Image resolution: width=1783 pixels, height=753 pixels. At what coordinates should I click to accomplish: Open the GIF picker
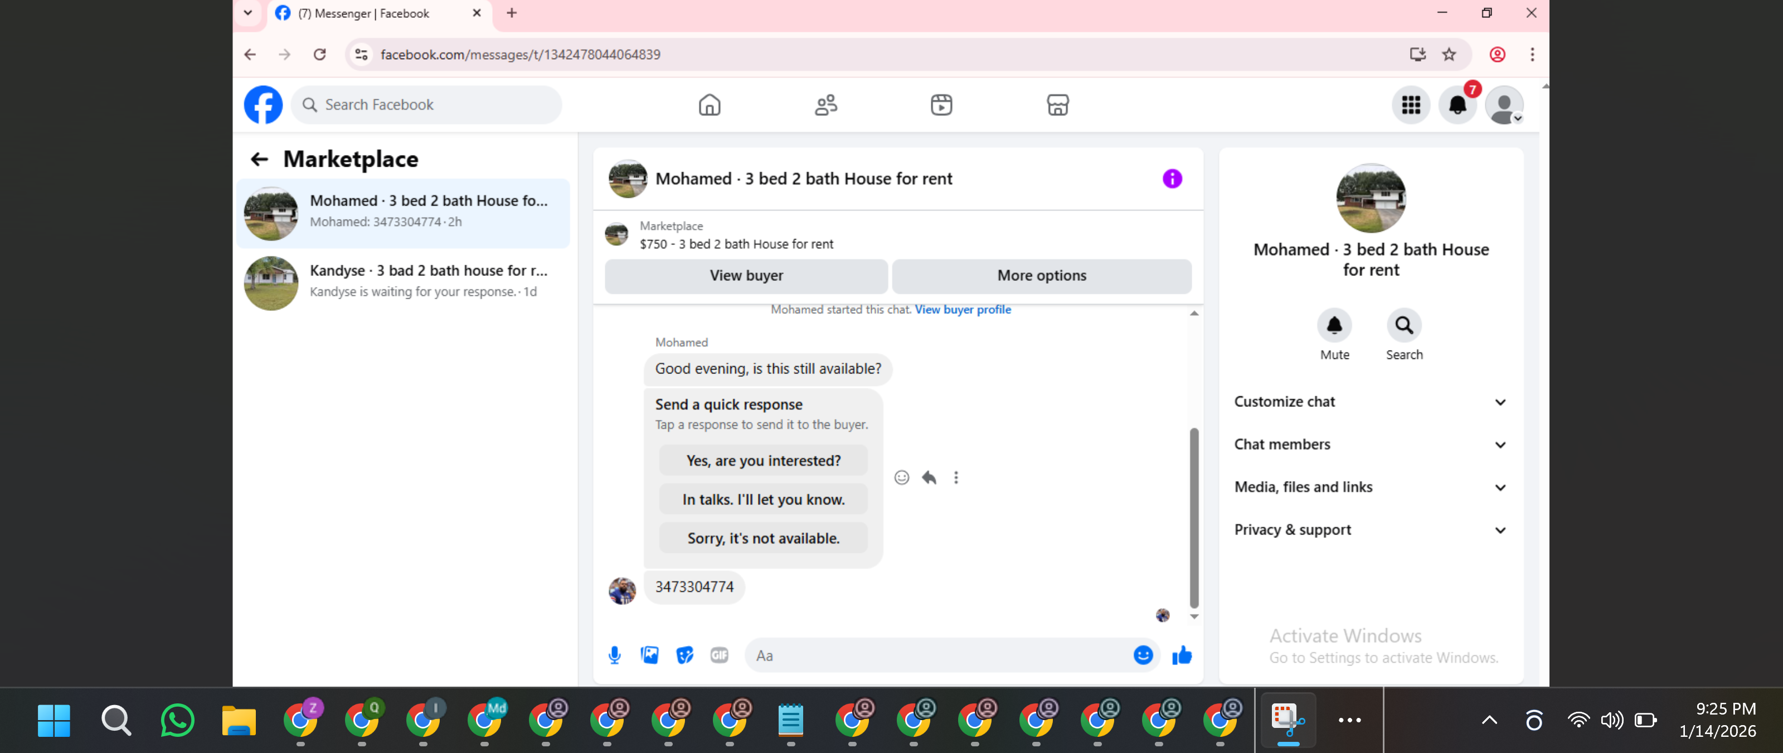(719, 655)
